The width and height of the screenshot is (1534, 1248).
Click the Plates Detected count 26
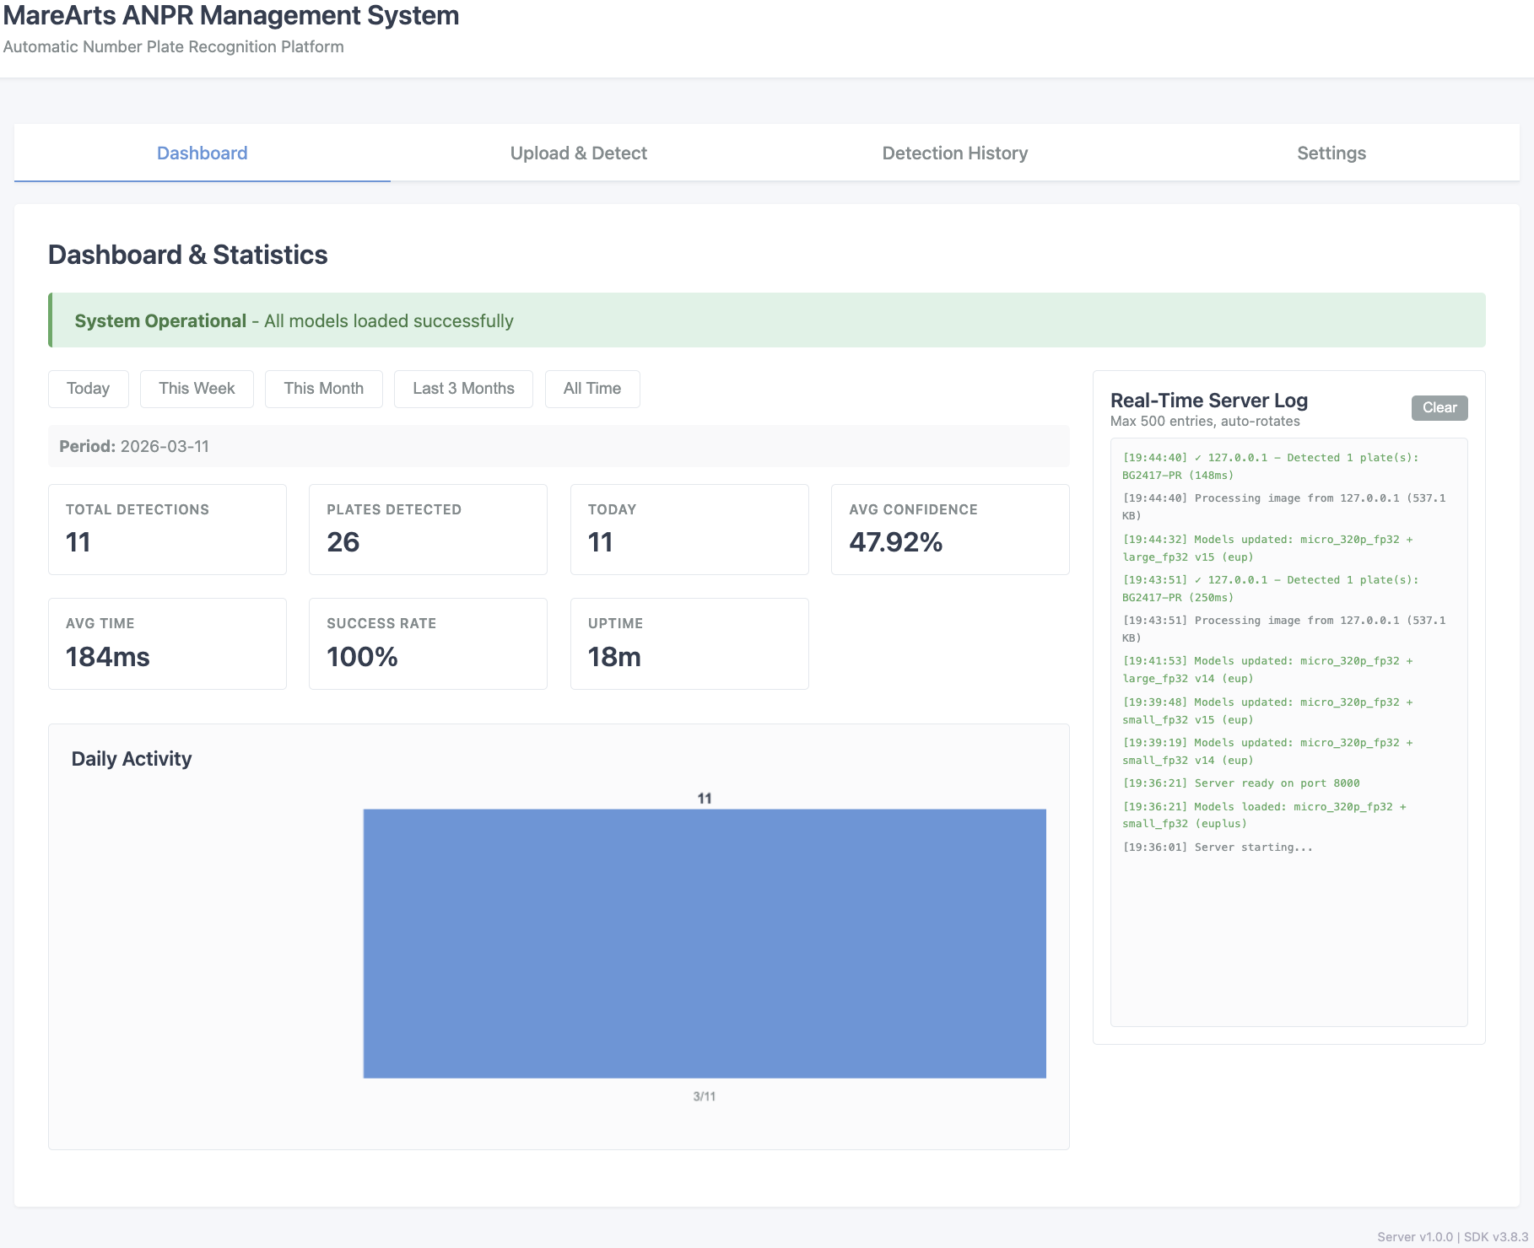coord(343,543)
